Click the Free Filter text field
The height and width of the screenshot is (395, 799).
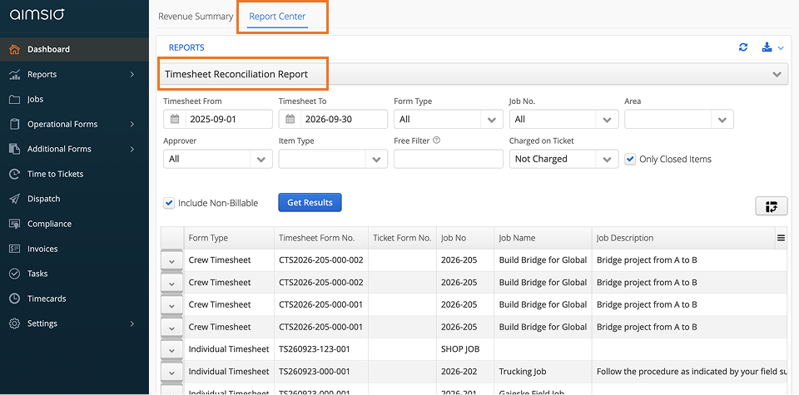pos(449,159)
